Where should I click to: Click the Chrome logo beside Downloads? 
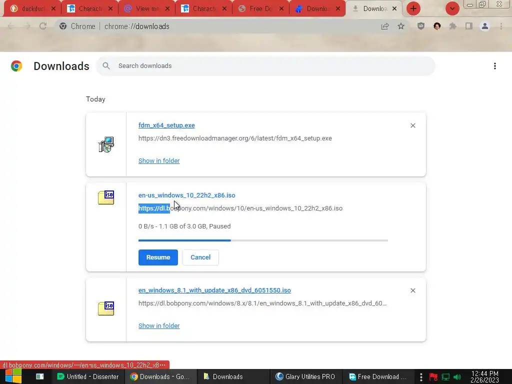[x=16, y=66]
